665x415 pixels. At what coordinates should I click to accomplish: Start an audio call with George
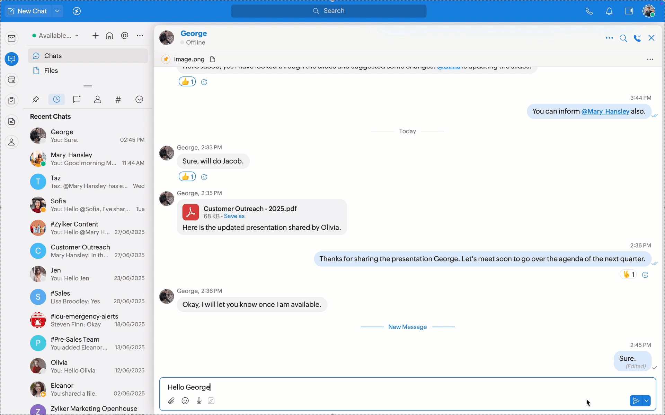(637, 38)
